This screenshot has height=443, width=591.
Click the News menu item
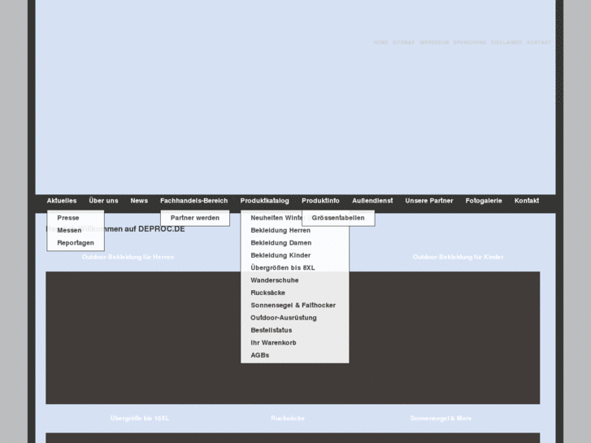[x=139, y=201]
